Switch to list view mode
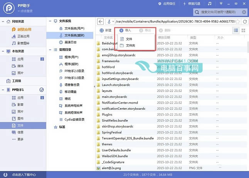249x178 pixels. click(236, 31)
